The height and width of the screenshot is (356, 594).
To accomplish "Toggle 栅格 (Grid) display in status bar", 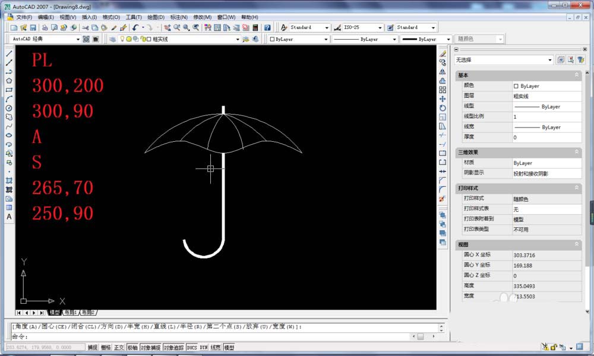I will click(106, 348).
